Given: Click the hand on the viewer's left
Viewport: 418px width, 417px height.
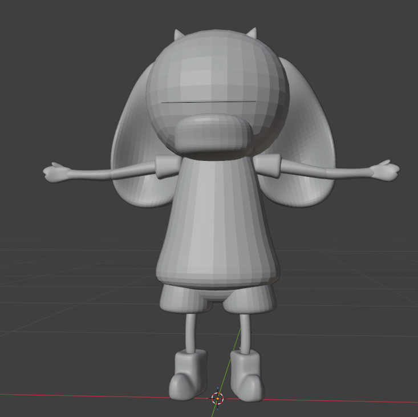Looking at the screenshot, I should (x=56, y=172).
